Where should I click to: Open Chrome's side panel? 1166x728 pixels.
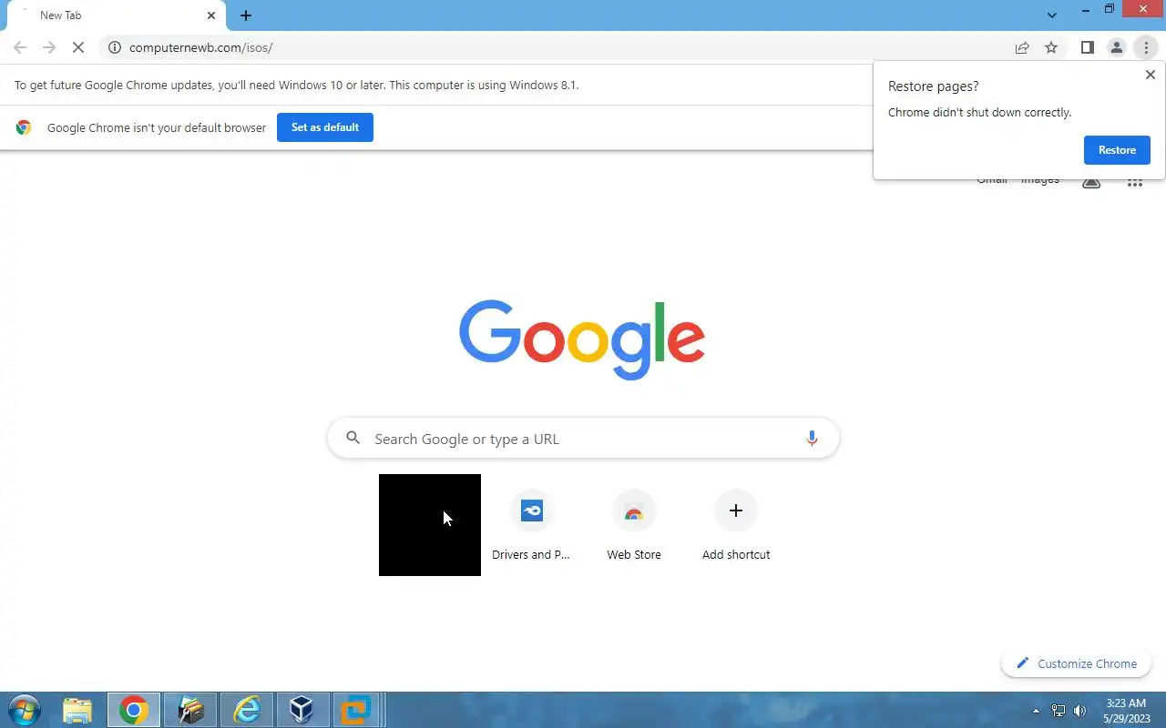click(1087, 47)
